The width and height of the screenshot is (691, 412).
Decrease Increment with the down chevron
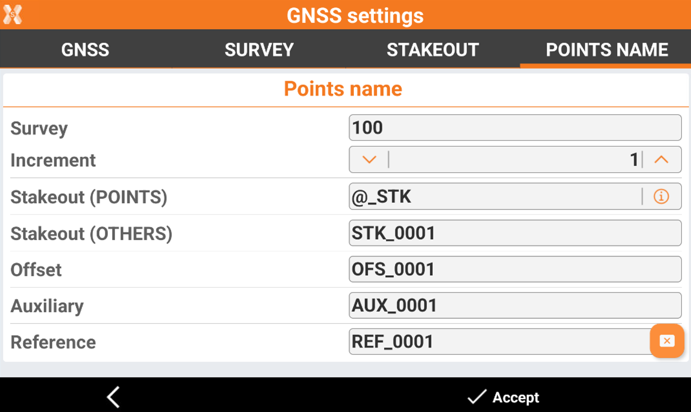[x=369, y=160]
